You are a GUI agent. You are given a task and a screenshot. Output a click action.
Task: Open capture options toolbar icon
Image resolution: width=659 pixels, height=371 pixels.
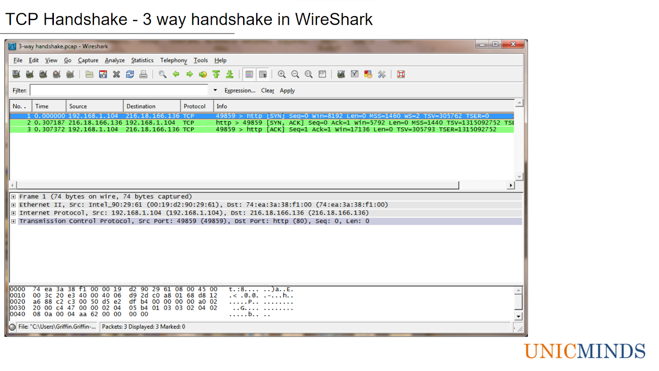point(30,74)
